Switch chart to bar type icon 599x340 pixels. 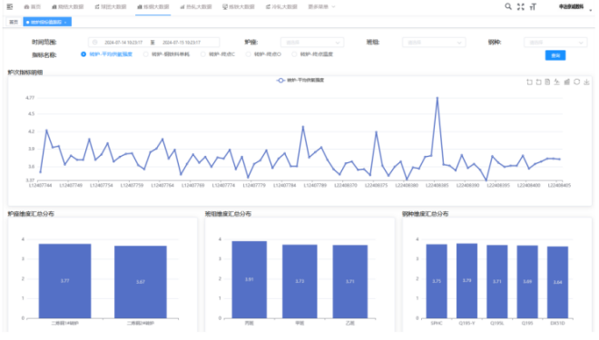point(567,82)
